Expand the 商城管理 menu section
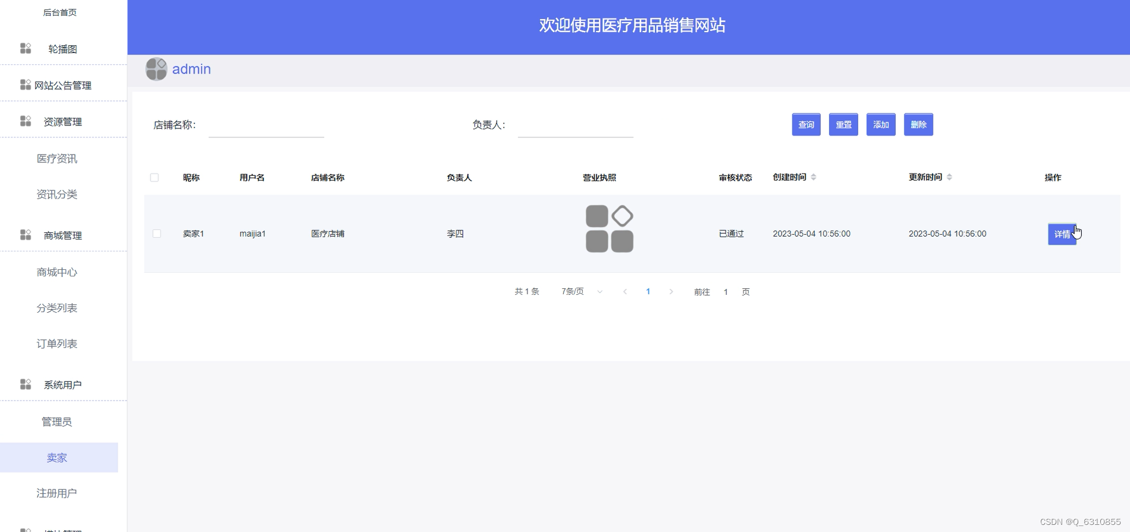Screen dimensions: 1130x532 click(x=63, y=235)
